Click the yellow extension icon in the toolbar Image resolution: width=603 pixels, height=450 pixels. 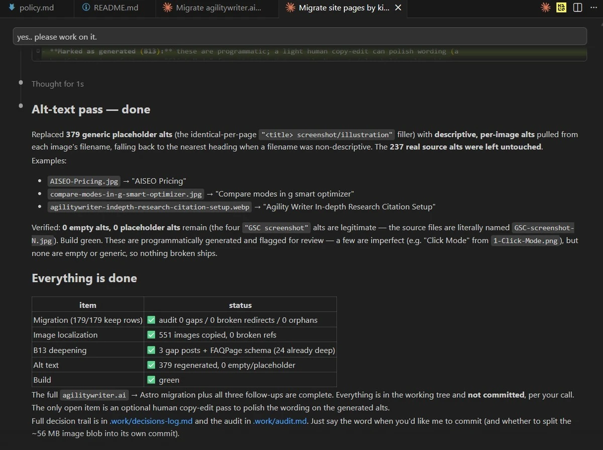click(x=561, y=8)
